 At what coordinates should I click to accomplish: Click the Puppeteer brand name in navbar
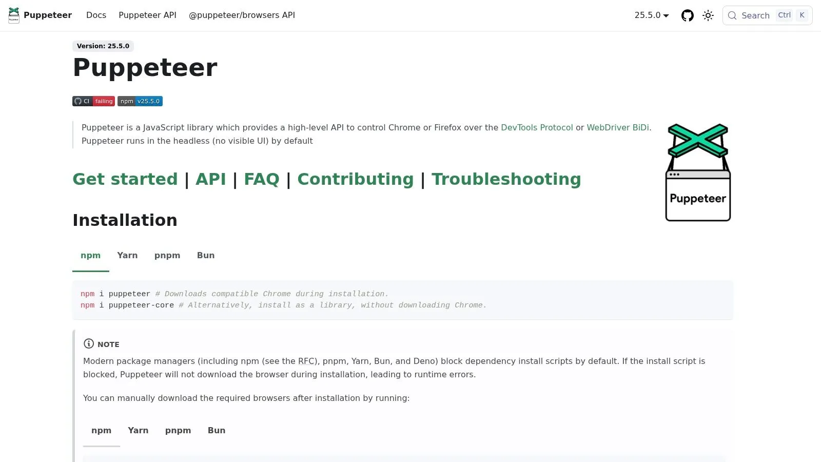[48, 15]
